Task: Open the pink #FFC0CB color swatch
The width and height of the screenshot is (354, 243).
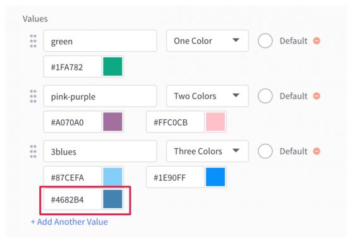Action: [x=216, y=122]
